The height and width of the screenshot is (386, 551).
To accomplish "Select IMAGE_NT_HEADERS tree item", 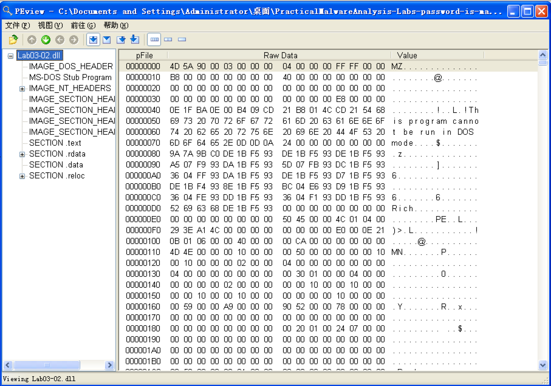I will tap(70, 88).
